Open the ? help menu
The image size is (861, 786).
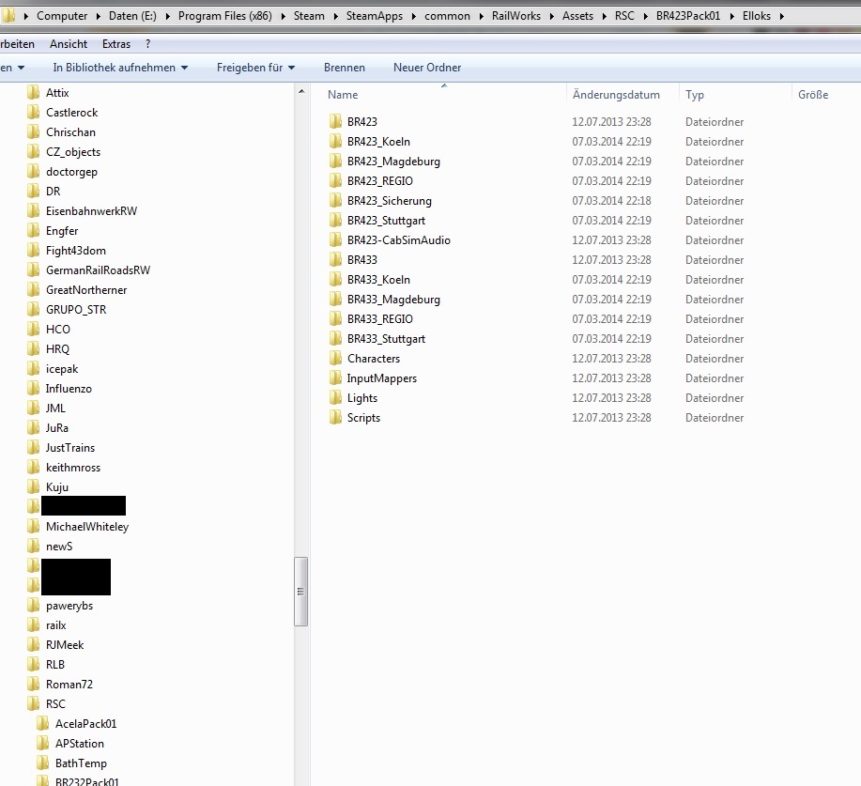147,44
